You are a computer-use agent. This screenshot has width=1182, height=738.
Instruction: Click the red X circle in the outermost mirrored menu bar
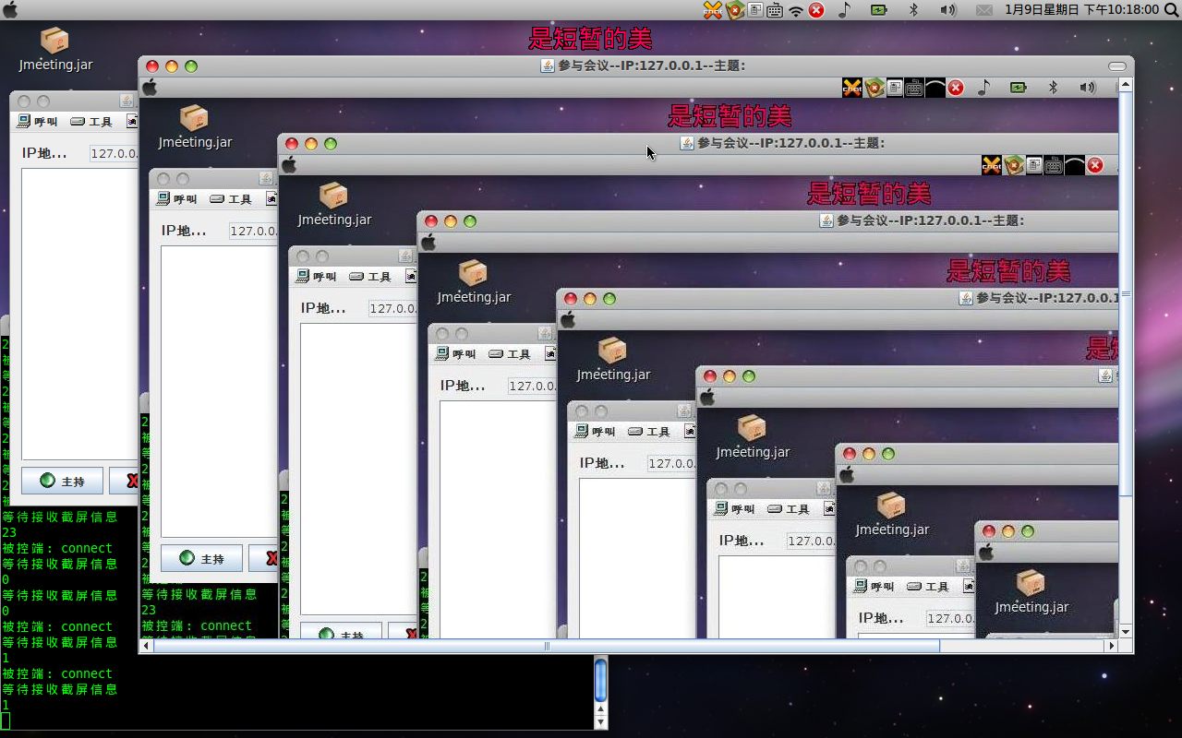(x=956, y=88)
